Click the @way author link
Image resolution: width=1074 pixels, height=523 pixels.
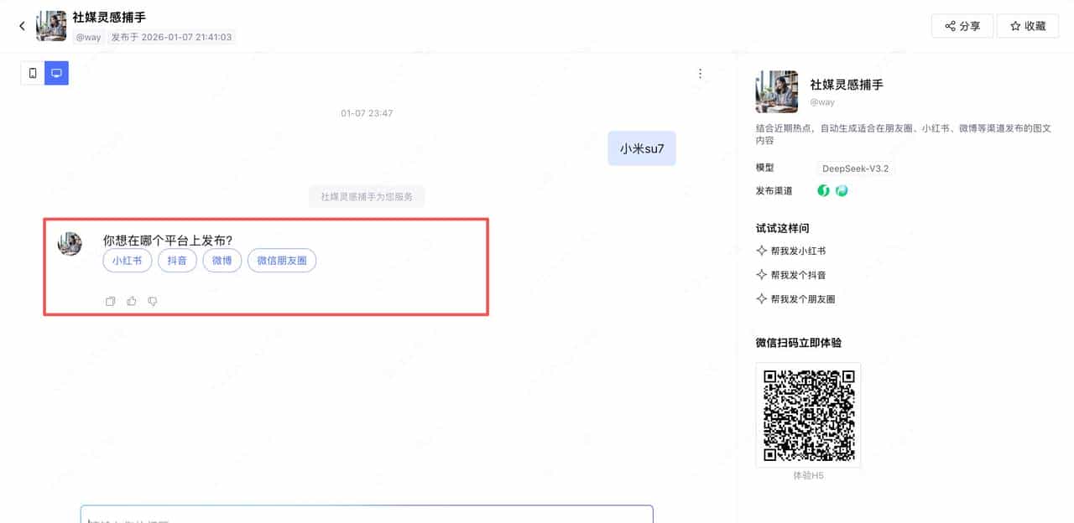(88, 37)
